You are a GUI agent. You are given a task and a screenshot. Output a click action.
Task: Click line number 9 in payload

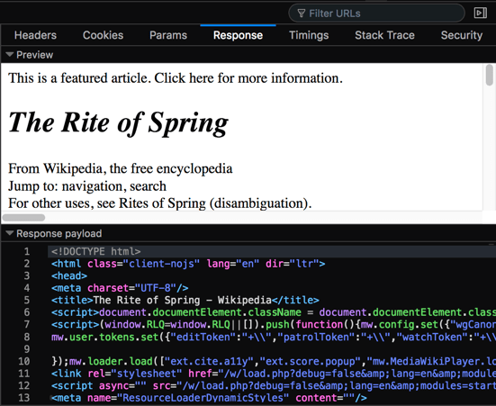coord(27,349)
